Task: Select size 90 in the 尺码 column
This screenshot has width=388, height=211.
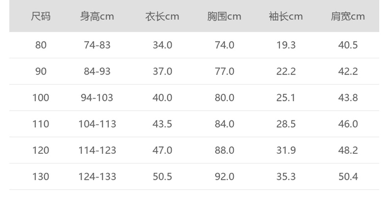Action: [41, 71]
